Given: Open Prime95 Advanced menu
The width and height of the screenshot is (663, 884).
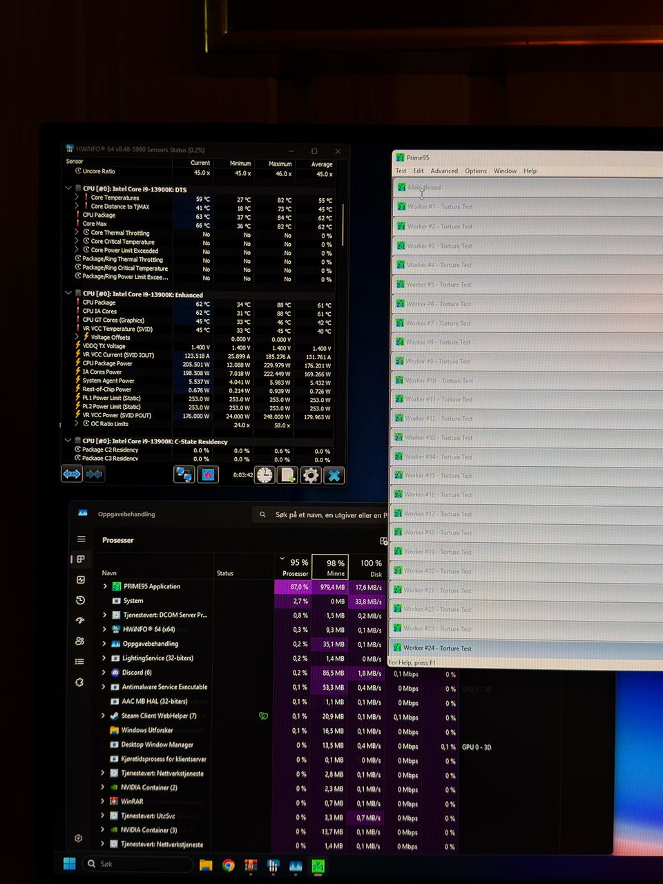Looking at the screenshot, I should 444,171.
